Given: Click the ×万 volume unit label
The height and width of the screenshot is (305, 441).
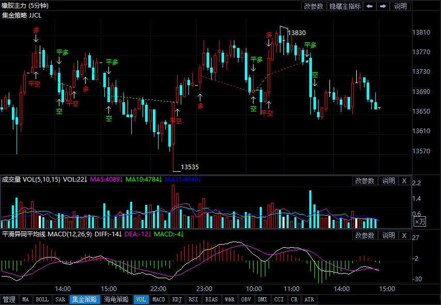Looking at the screenshot, I should pyautogui.click(x=420, y=221).
